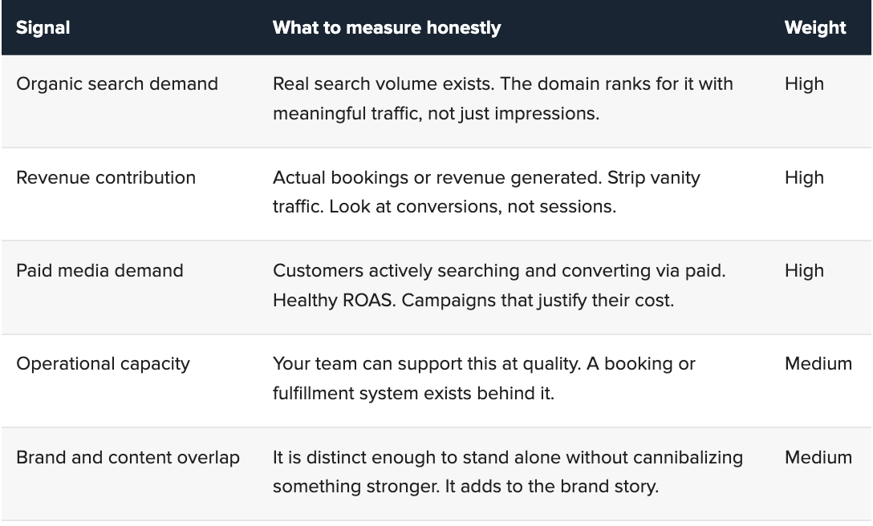Screen dimensions: 873x526
Task: Click the cannibalizing something stronger description
Action: tap(508, 471)
